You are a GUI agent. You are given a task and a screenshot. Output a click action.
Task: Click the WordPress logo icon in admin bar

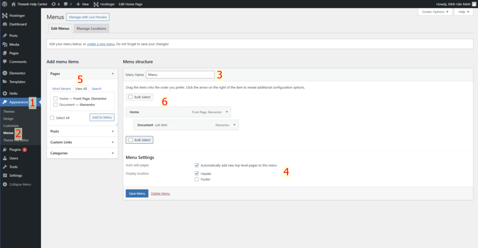click(x=5, y=4)
